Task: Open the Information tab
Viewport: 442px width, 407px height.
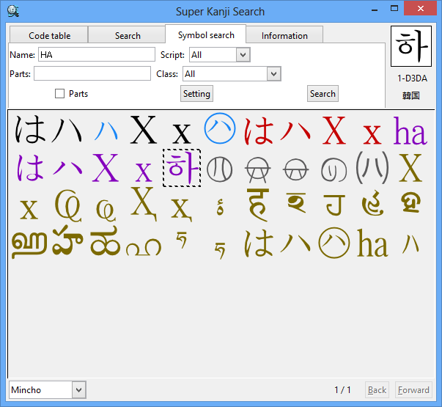Action: 284,35
